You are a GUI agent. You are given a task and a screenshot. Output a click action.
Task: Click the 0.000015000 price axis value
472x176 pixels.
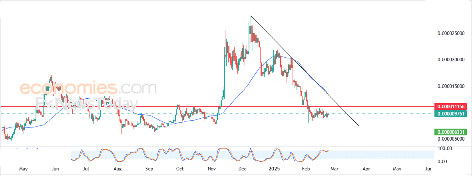click(x=451, y=87)
